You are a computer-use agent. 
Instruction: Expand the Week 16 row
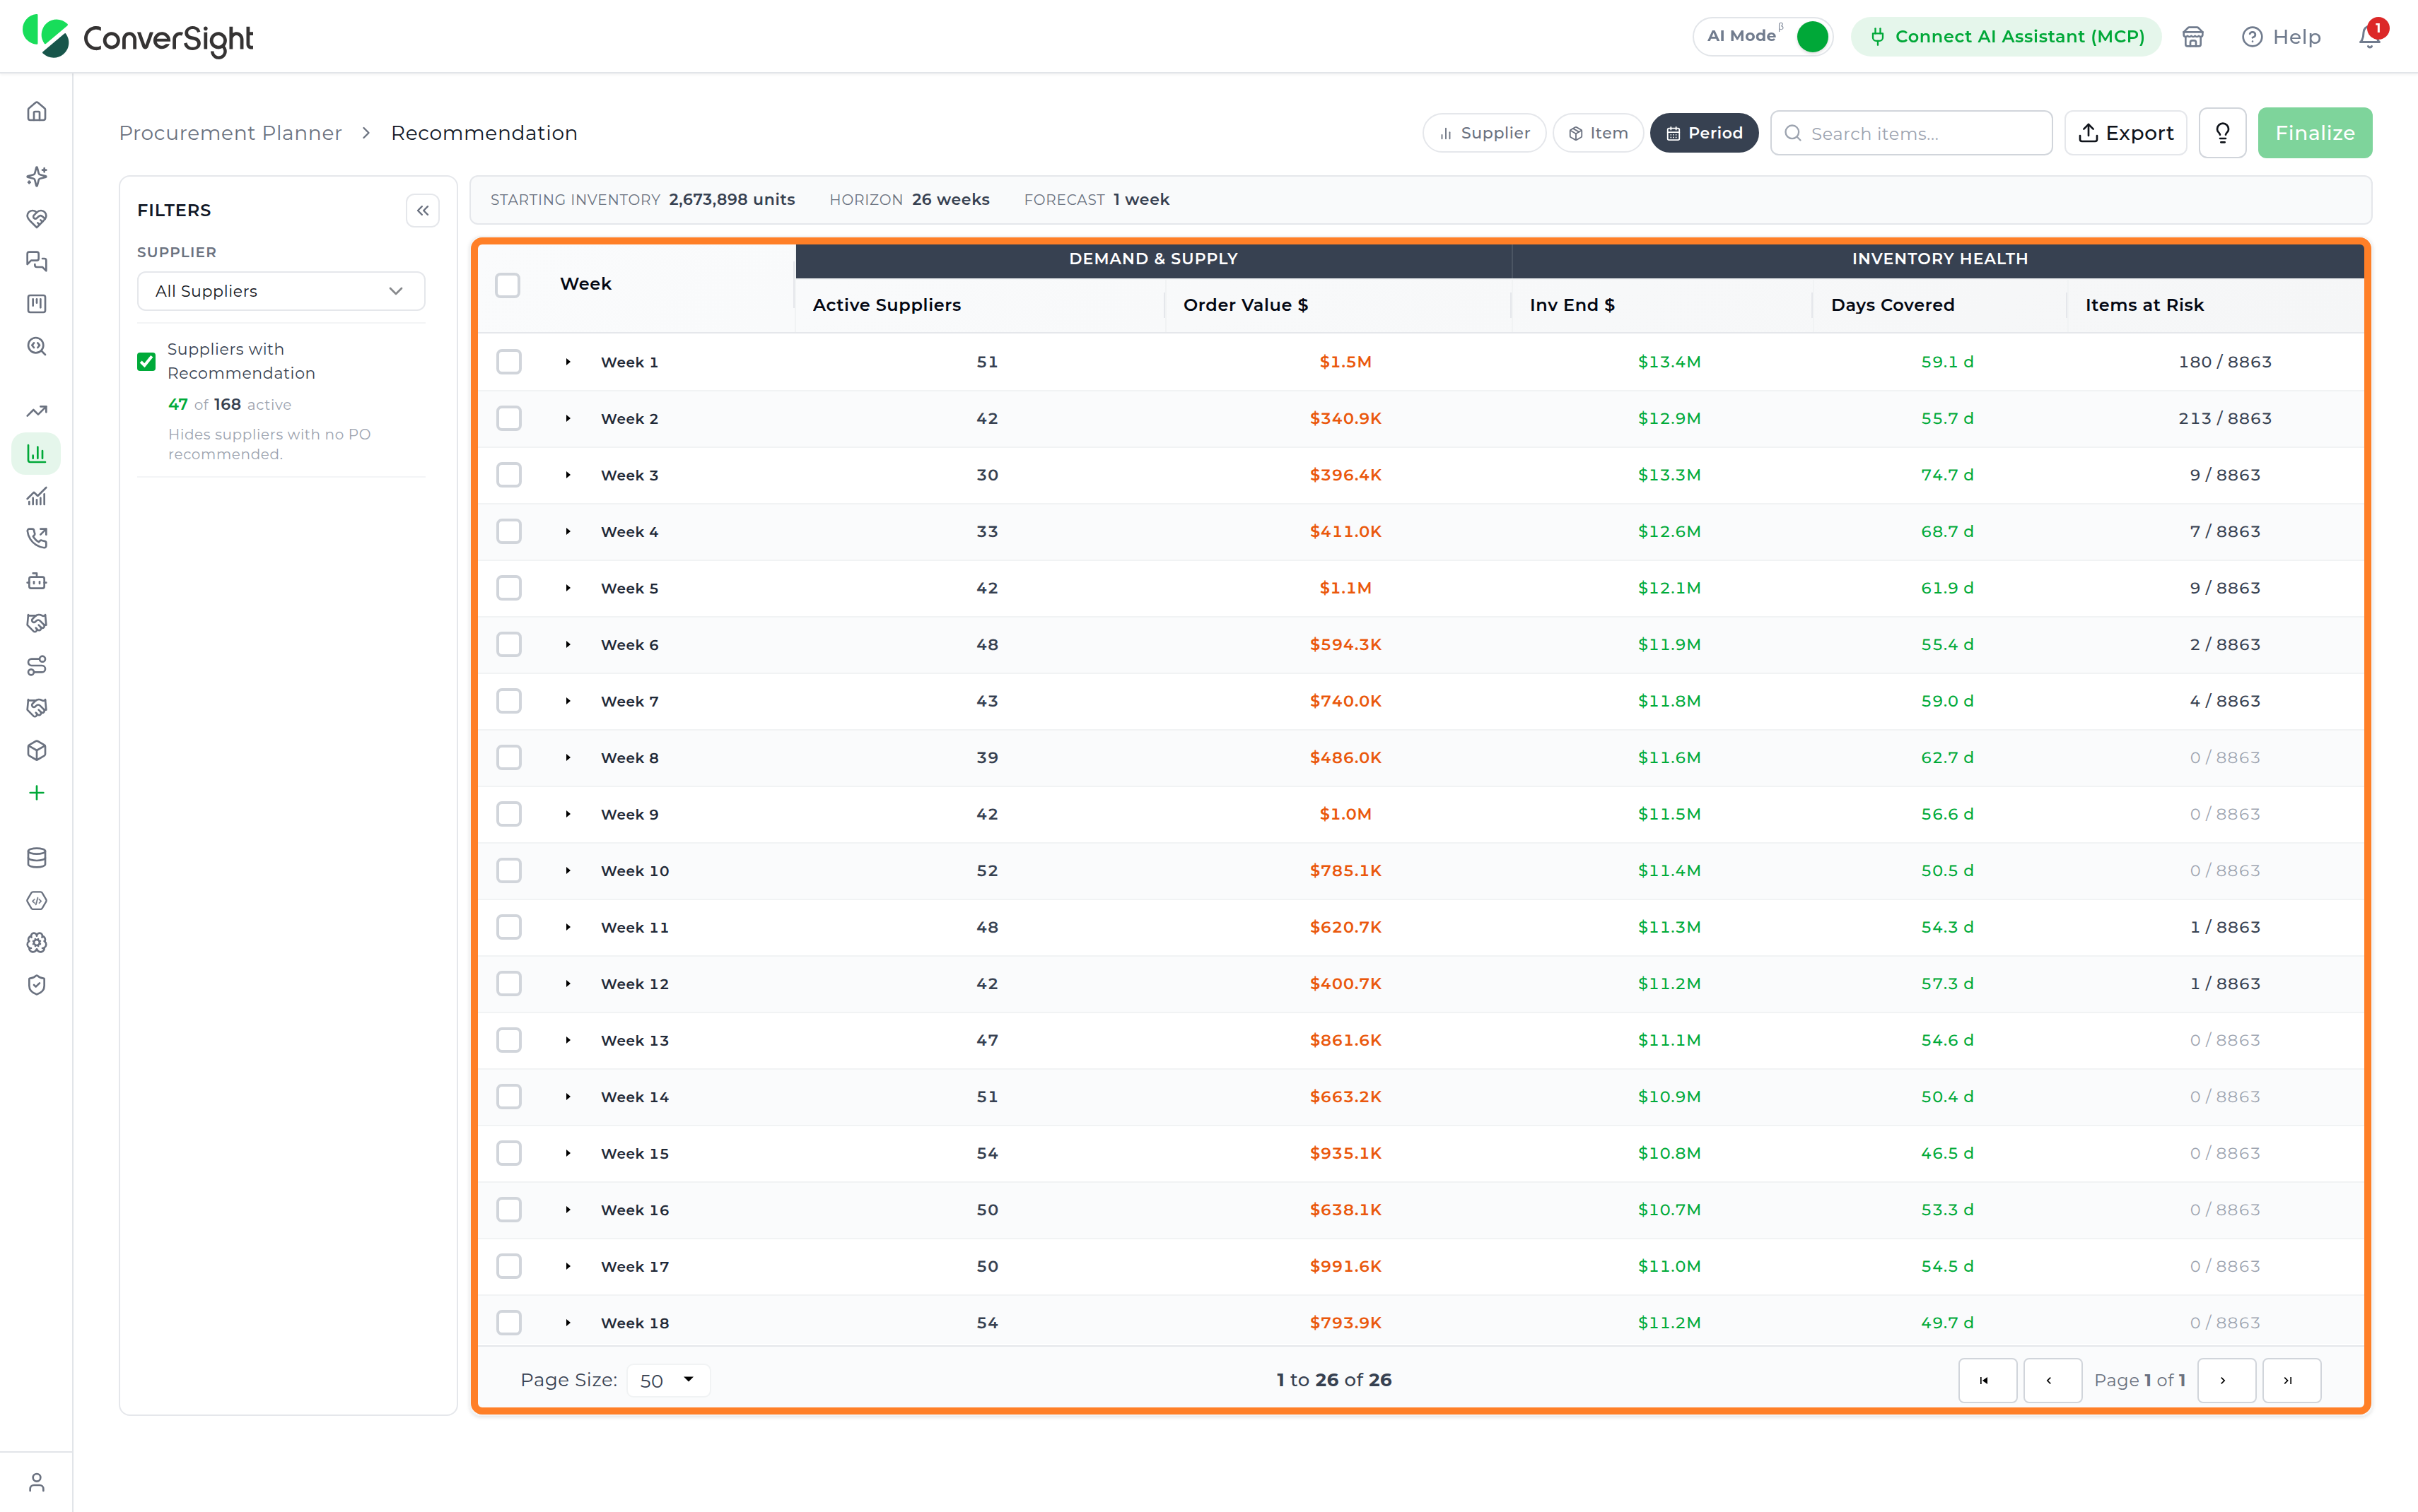[568, 1210]
